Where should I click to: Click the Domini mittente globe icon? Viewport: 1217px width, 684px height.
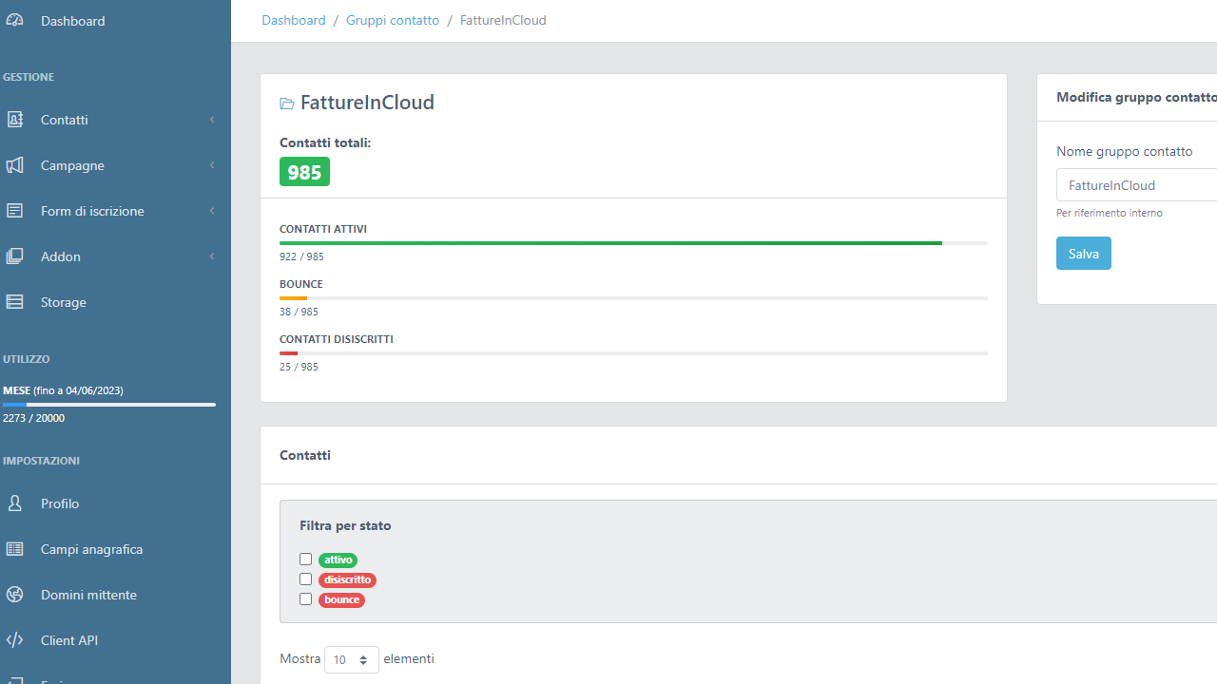click(14, 594)
